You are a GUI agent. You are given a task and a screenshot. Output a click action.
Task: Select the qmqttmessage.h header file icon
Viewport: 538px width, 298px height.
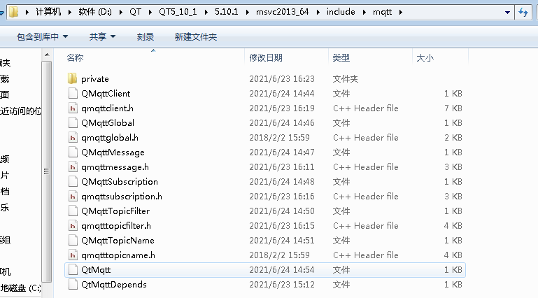73,167
